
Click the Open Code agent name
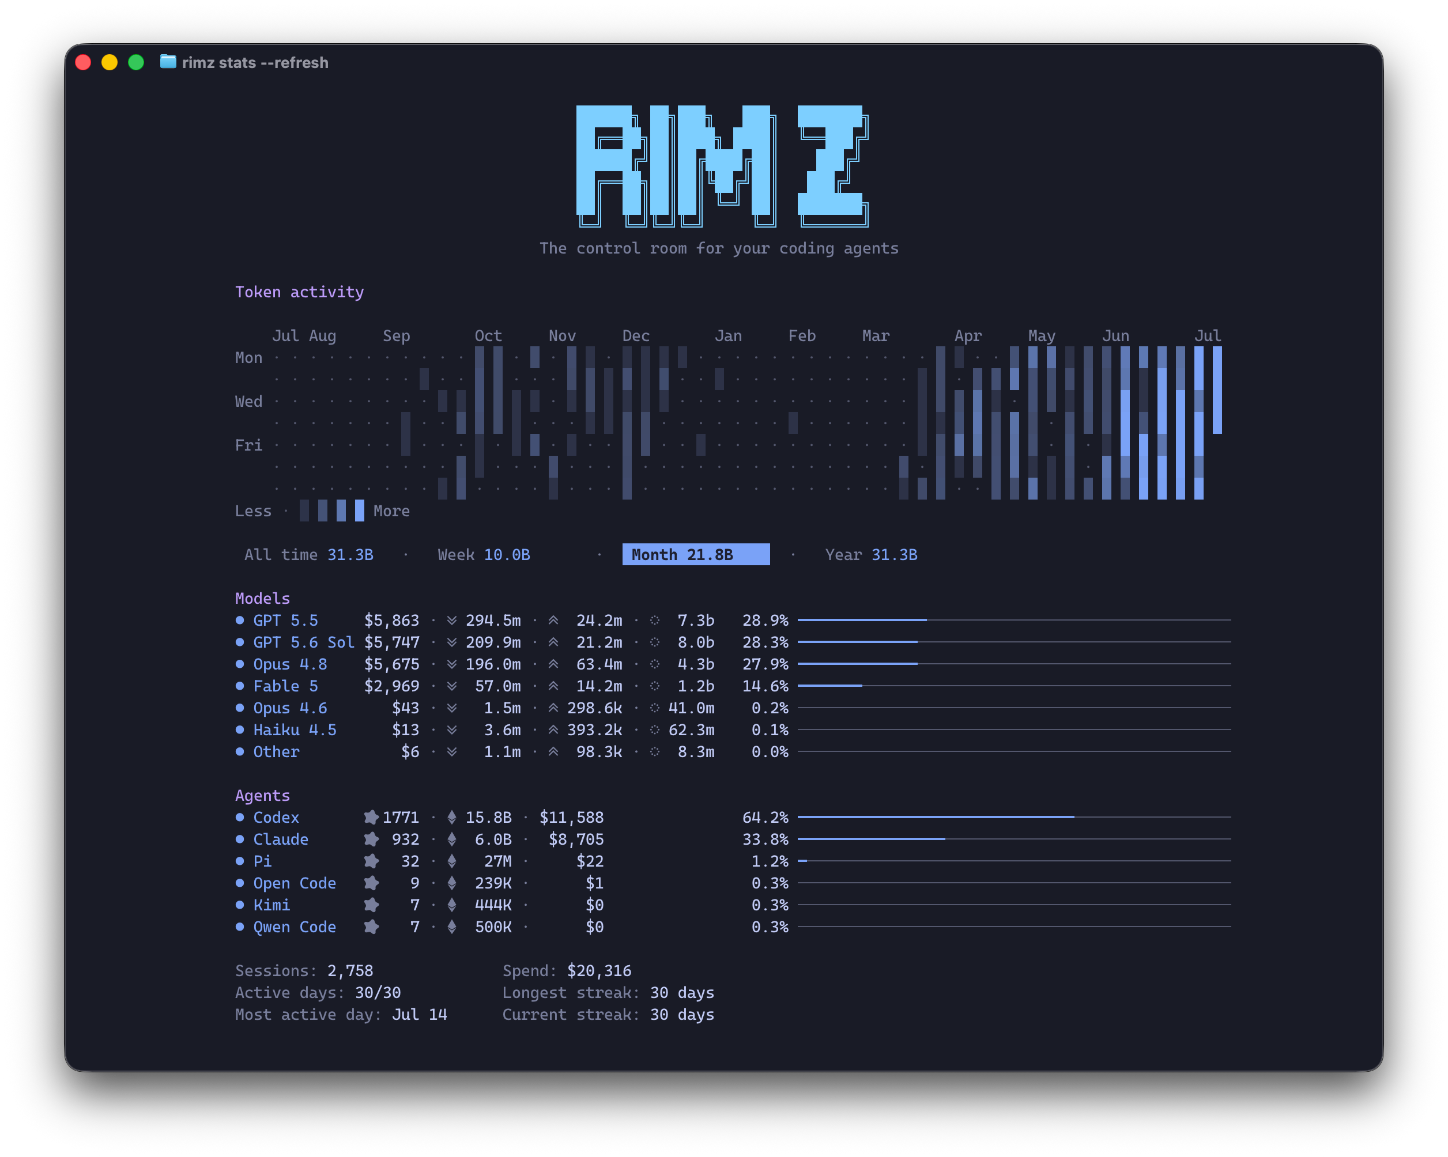tap(295, 883)
